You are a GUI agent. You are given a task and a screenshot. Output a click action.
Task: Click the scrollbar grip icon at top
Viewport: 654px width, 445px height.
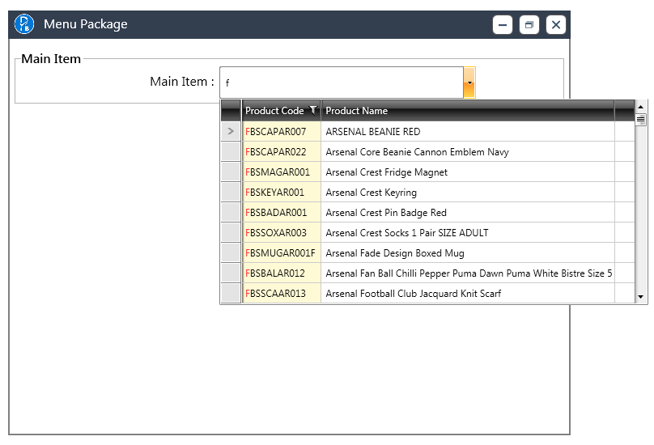pos(641,120)
